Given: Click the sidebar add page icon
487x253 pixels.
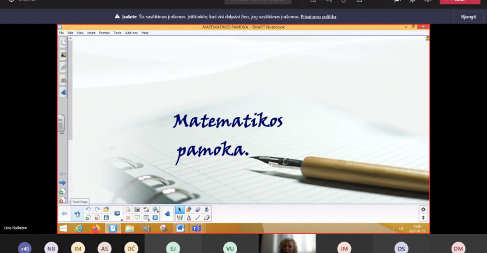Looking at the screenshot, I should click(x=63, y=192).
